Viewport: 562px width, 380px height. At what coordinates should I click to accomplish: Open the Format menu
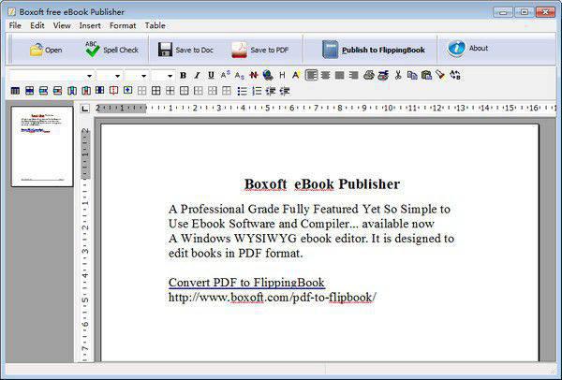point(123,25)
